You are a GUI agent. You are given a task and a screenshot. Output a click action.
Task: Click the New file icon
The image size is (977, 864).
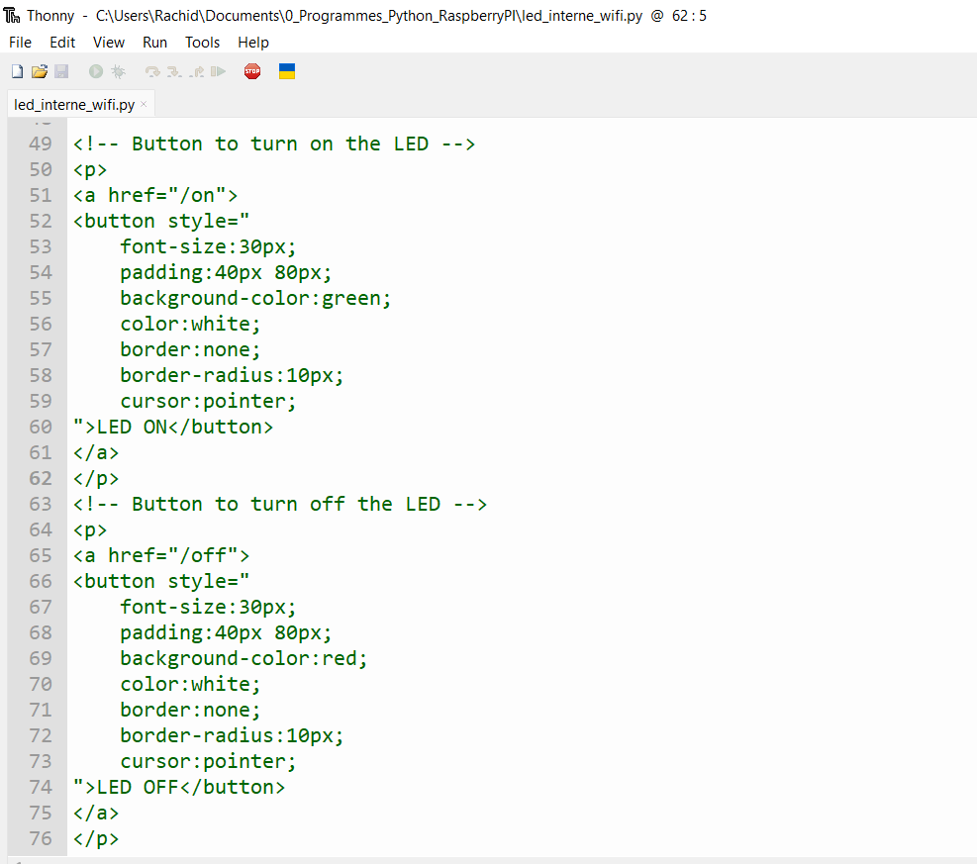click(18, 71)
